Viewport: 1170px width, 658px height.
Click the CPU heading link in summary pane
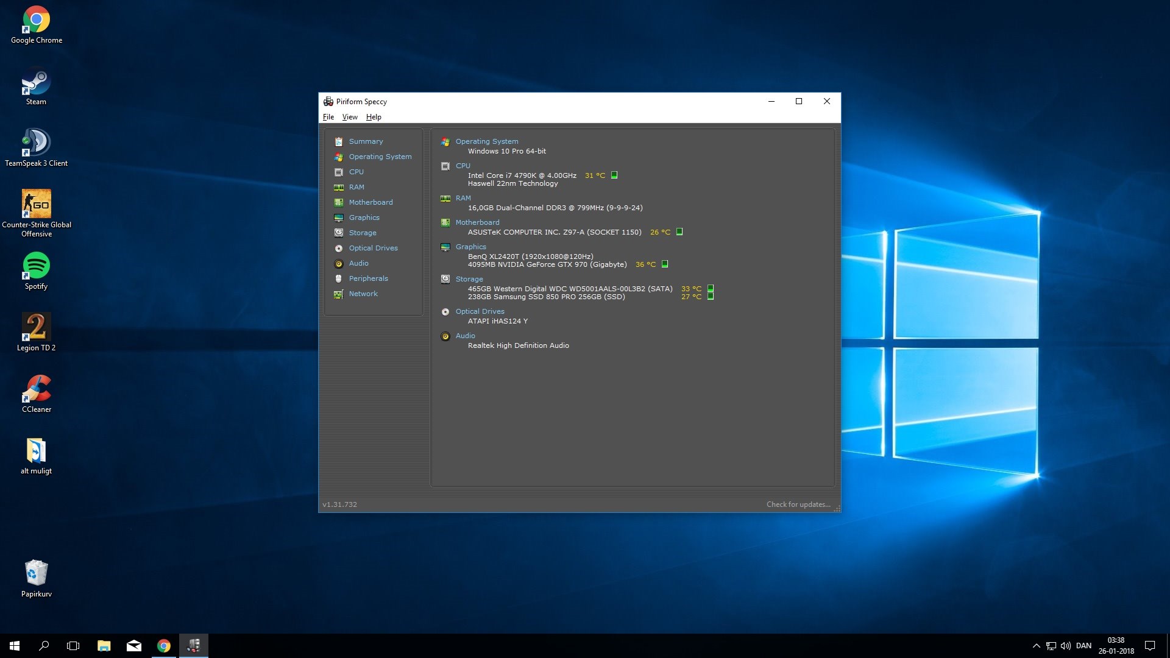click(x=463, y=166)
